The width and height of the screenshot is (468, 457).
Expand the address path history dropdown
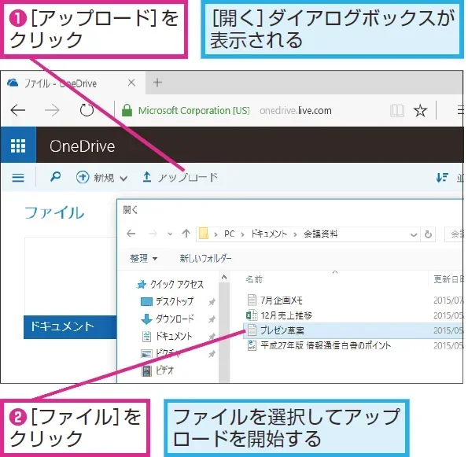coord(414,234)
